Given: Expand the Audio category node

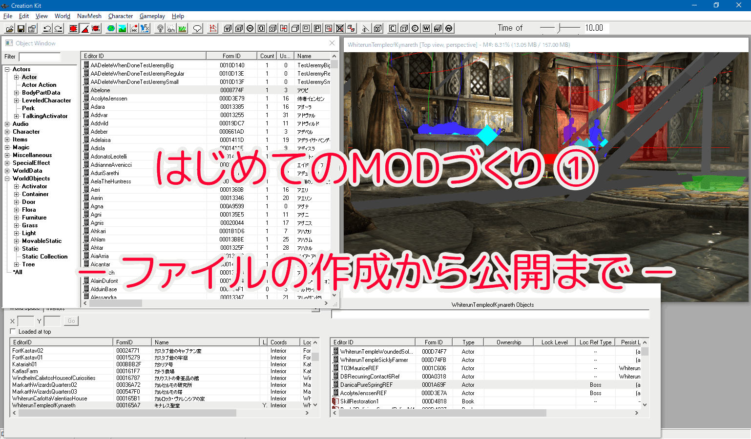Looking at the screenshot, I should [7, 124].
